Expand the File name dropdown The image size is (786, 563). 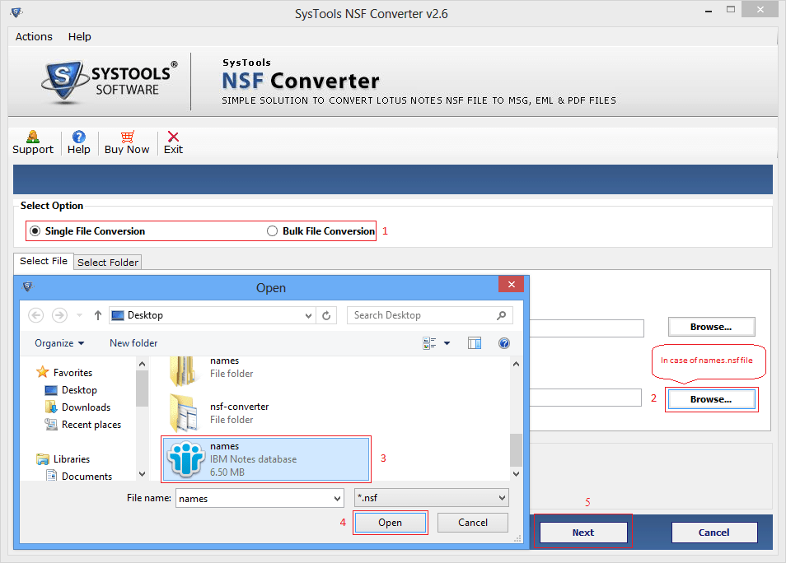coord(337,498)
